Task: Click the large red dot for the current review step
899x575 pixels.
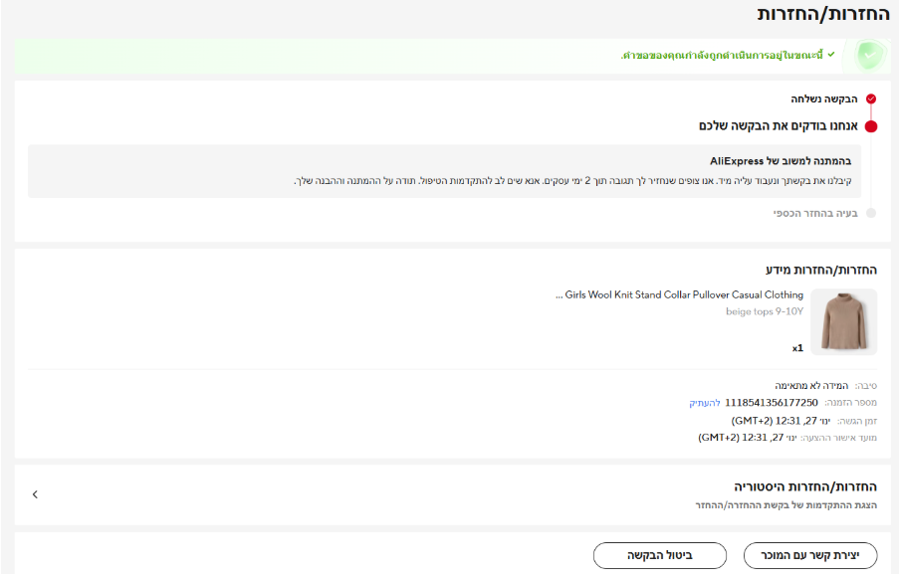Action: click(871, 126)
